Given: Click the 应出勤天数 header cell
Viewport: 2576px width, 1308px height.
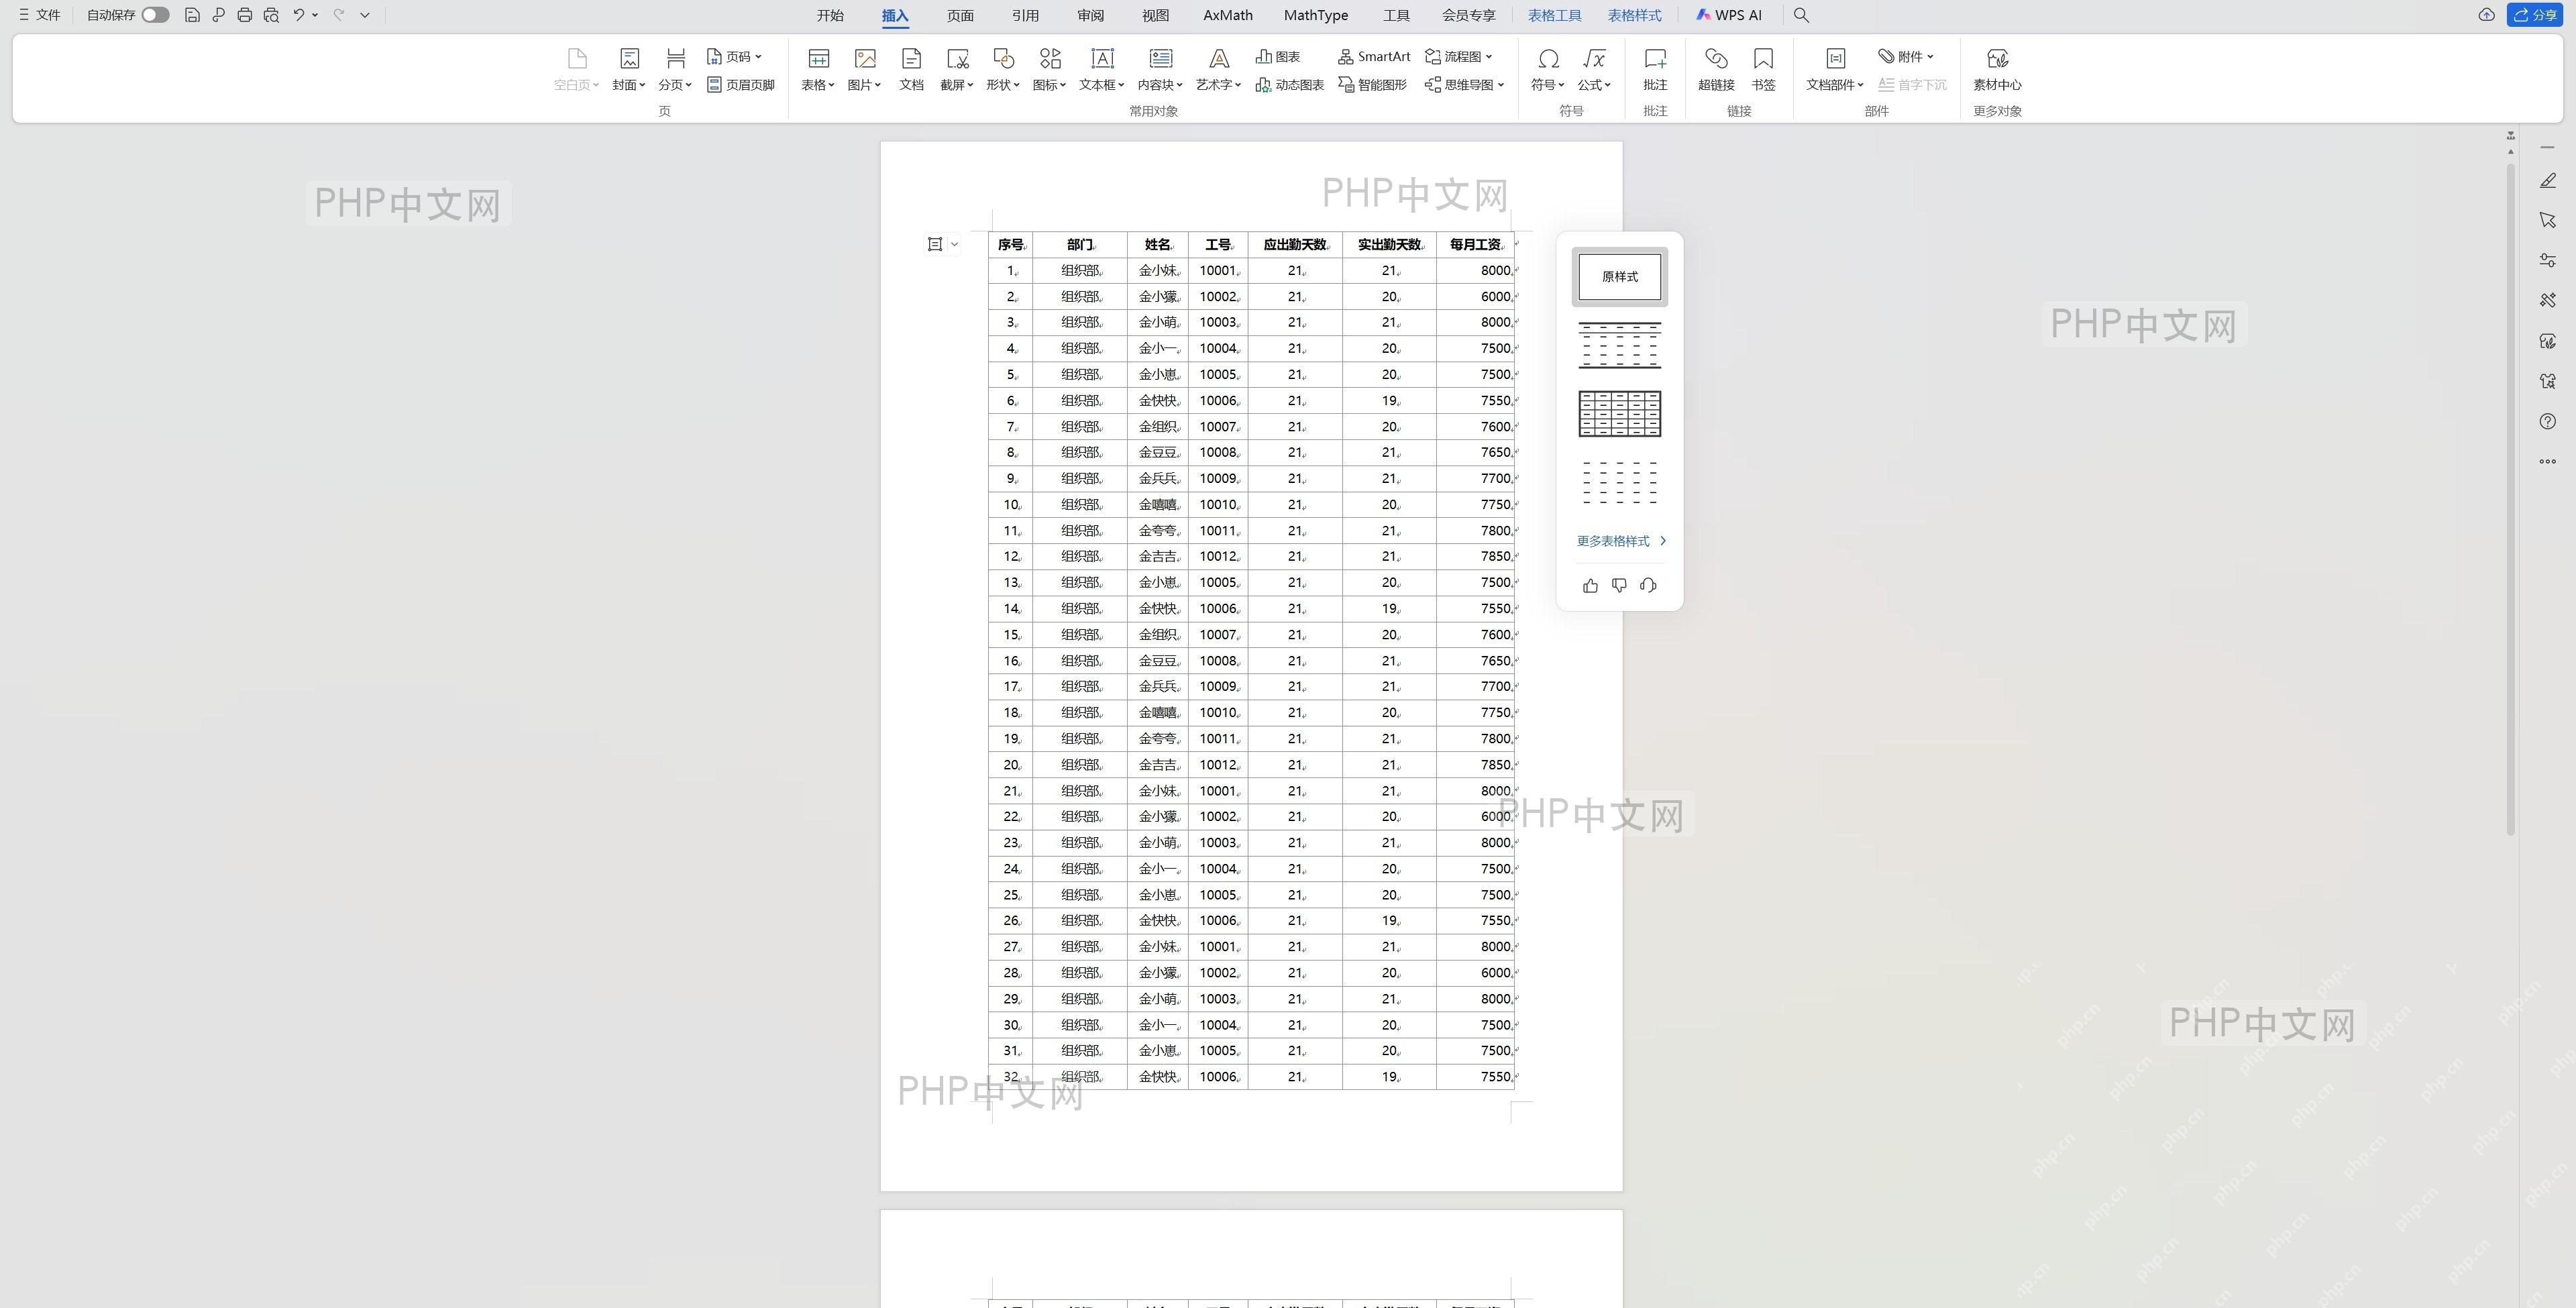Looking at the screenshot, I should tap(1295, 245).
